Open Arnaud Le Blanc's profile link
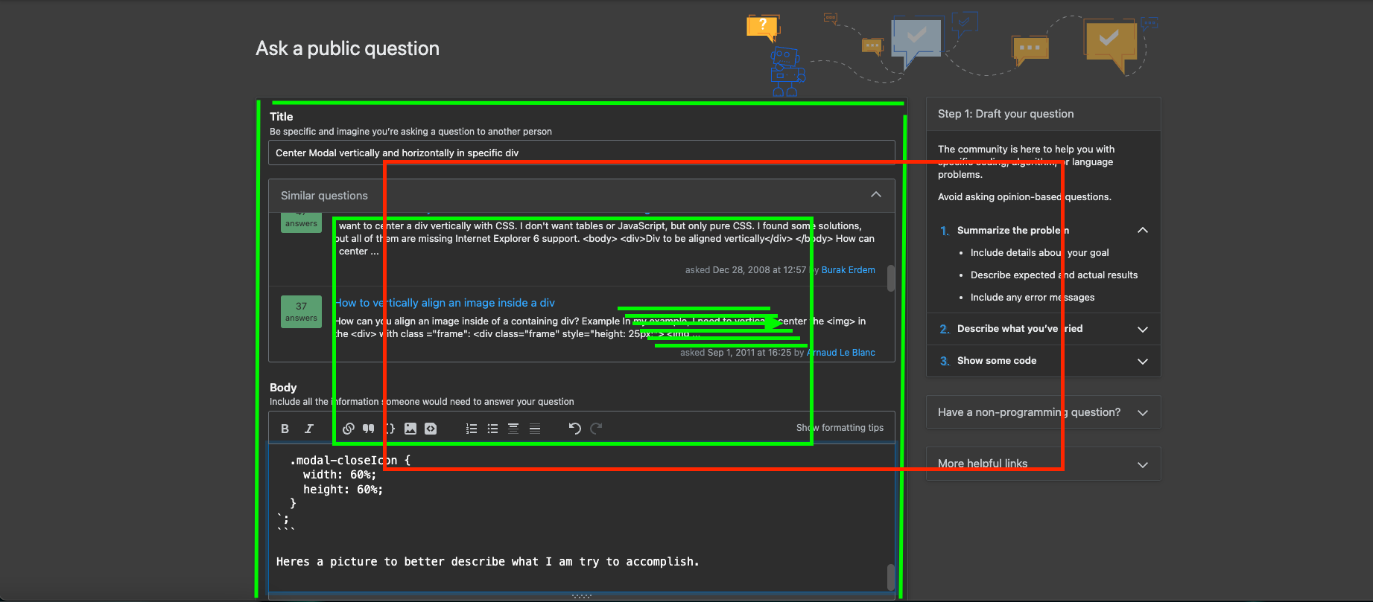Image resolution: width=1373 pixels, height=602 pixels. coord(841,353)
